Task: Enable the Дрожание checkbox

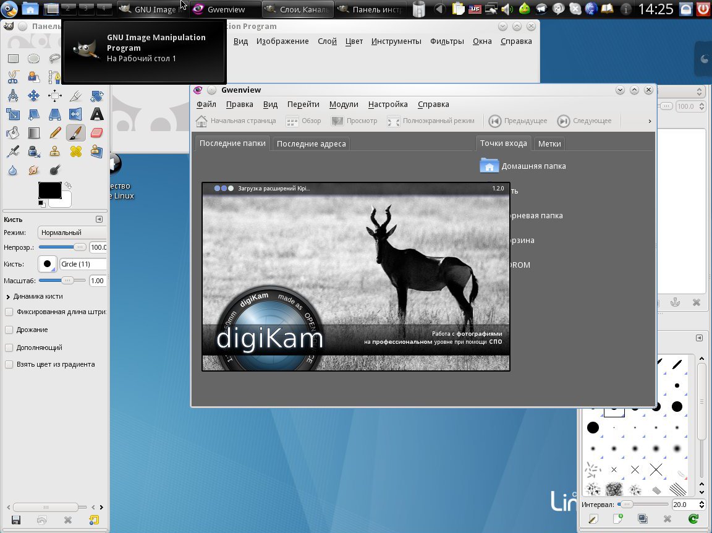Action: pyautogui.click(x=9, y=330)
